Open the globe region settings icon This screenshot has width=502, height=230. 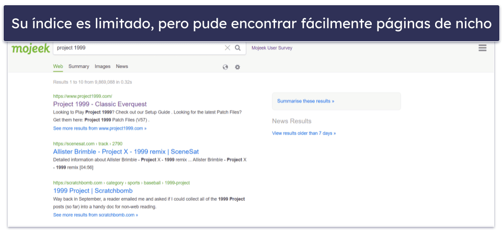(x=225, y=67)
